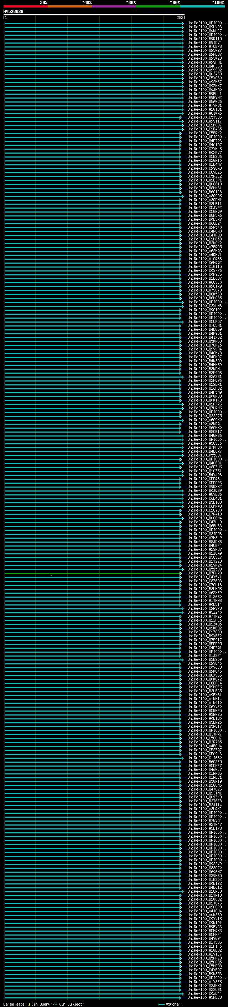
Task: Click the purple ~60% identity legend segment
Action: click(114, 6)
